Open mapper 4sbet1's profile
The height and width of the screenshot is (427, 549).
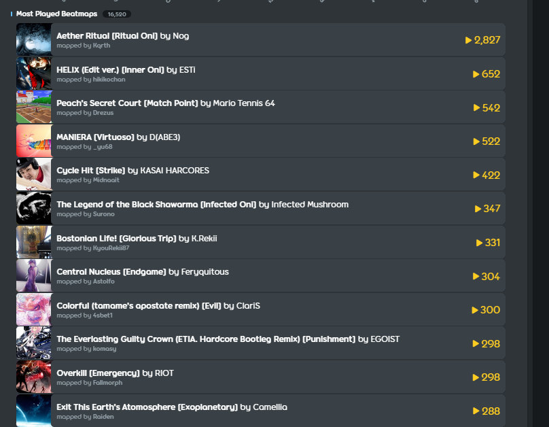[103, 315]
